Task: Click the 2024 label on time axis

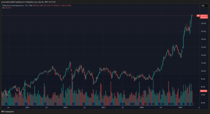Action: (x=142, y=108)
